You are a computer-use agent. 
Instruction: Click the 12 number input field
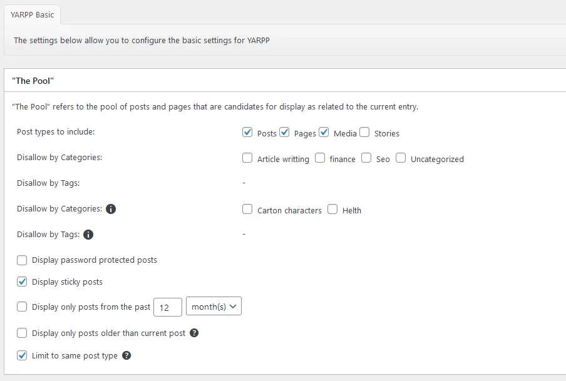pyautogui.click(x=168, y=307)
